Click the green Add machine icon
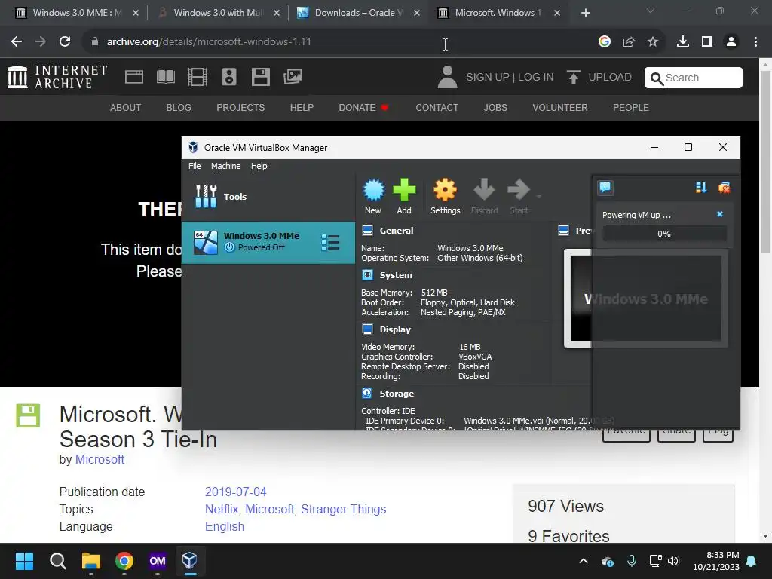The image size is (772, 579). tap(404, 197)
